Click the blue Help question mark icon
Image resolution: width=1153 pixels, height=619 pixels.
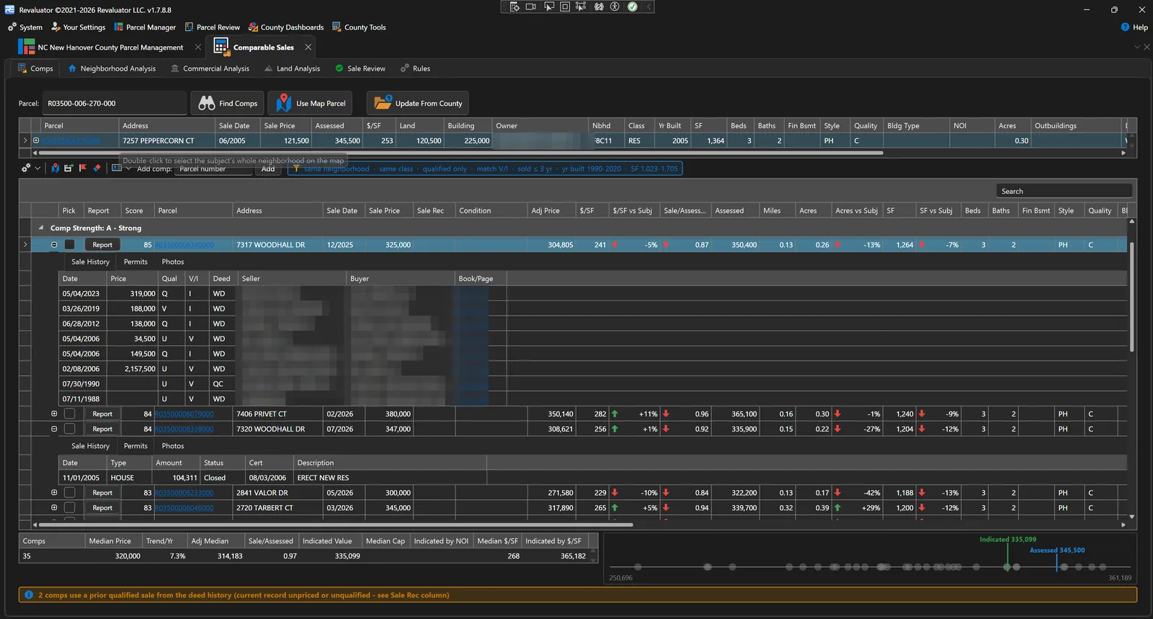[1125, 27]
